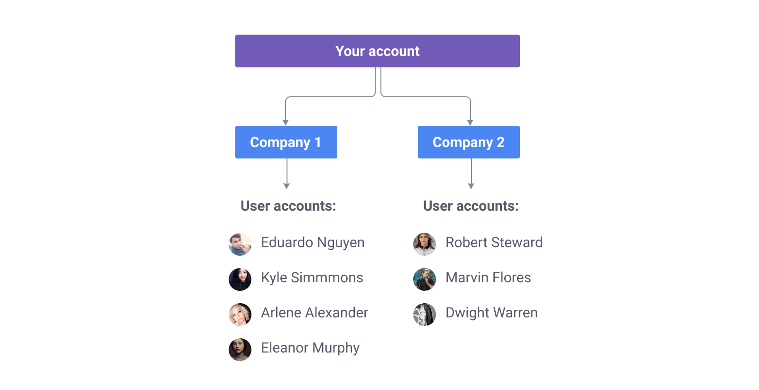Open the Kyle Simmmons user name
The height and width of the screenshot is (390, 759).
tap(312, 278)
